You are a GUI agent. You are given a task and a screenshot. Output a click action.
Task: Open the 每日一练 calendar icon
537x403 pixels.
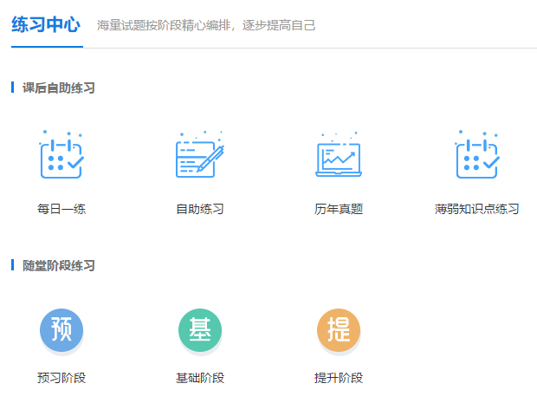[61, 154]
